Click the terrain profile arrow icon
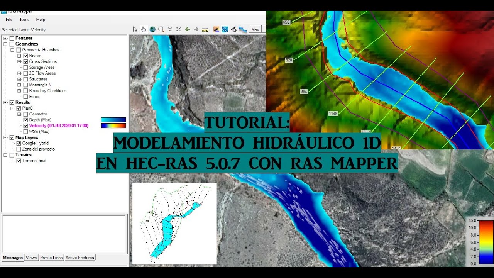The image size is (494, 278). pos(216,29)
